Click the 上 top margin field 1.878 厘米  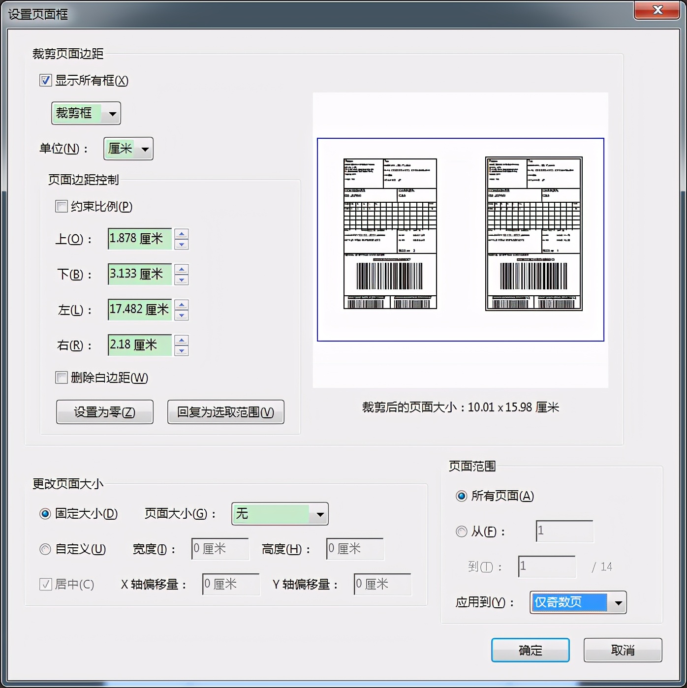coord(140,239)
